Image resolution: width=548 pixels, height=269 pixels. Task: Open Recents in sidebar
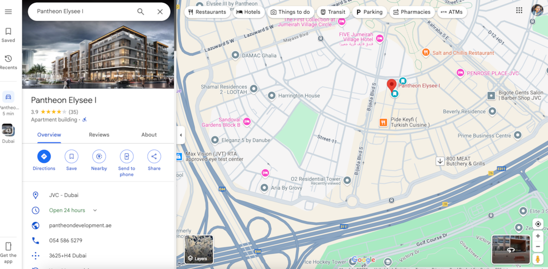(8, 62)
